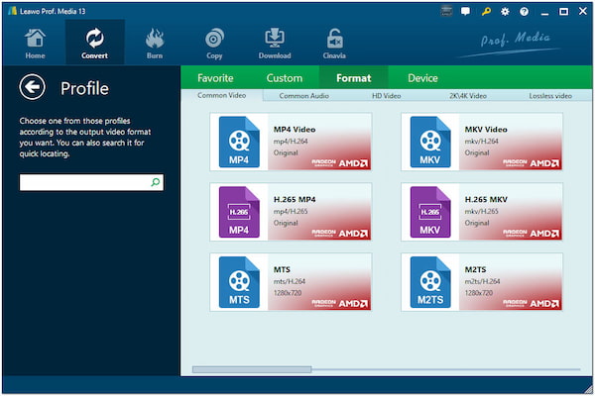This screenshot has width=595, height=396.
Task: Open the Cinavia removal module
Action: pyautogui.click(x=335, y=43)
